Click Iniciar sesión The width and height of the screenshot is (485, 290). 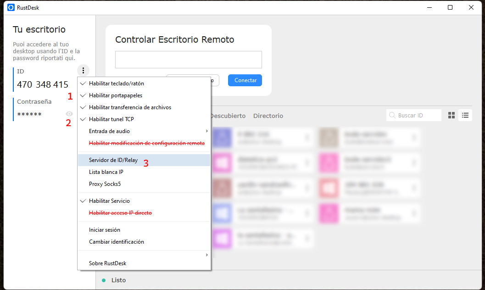point(104,229)
